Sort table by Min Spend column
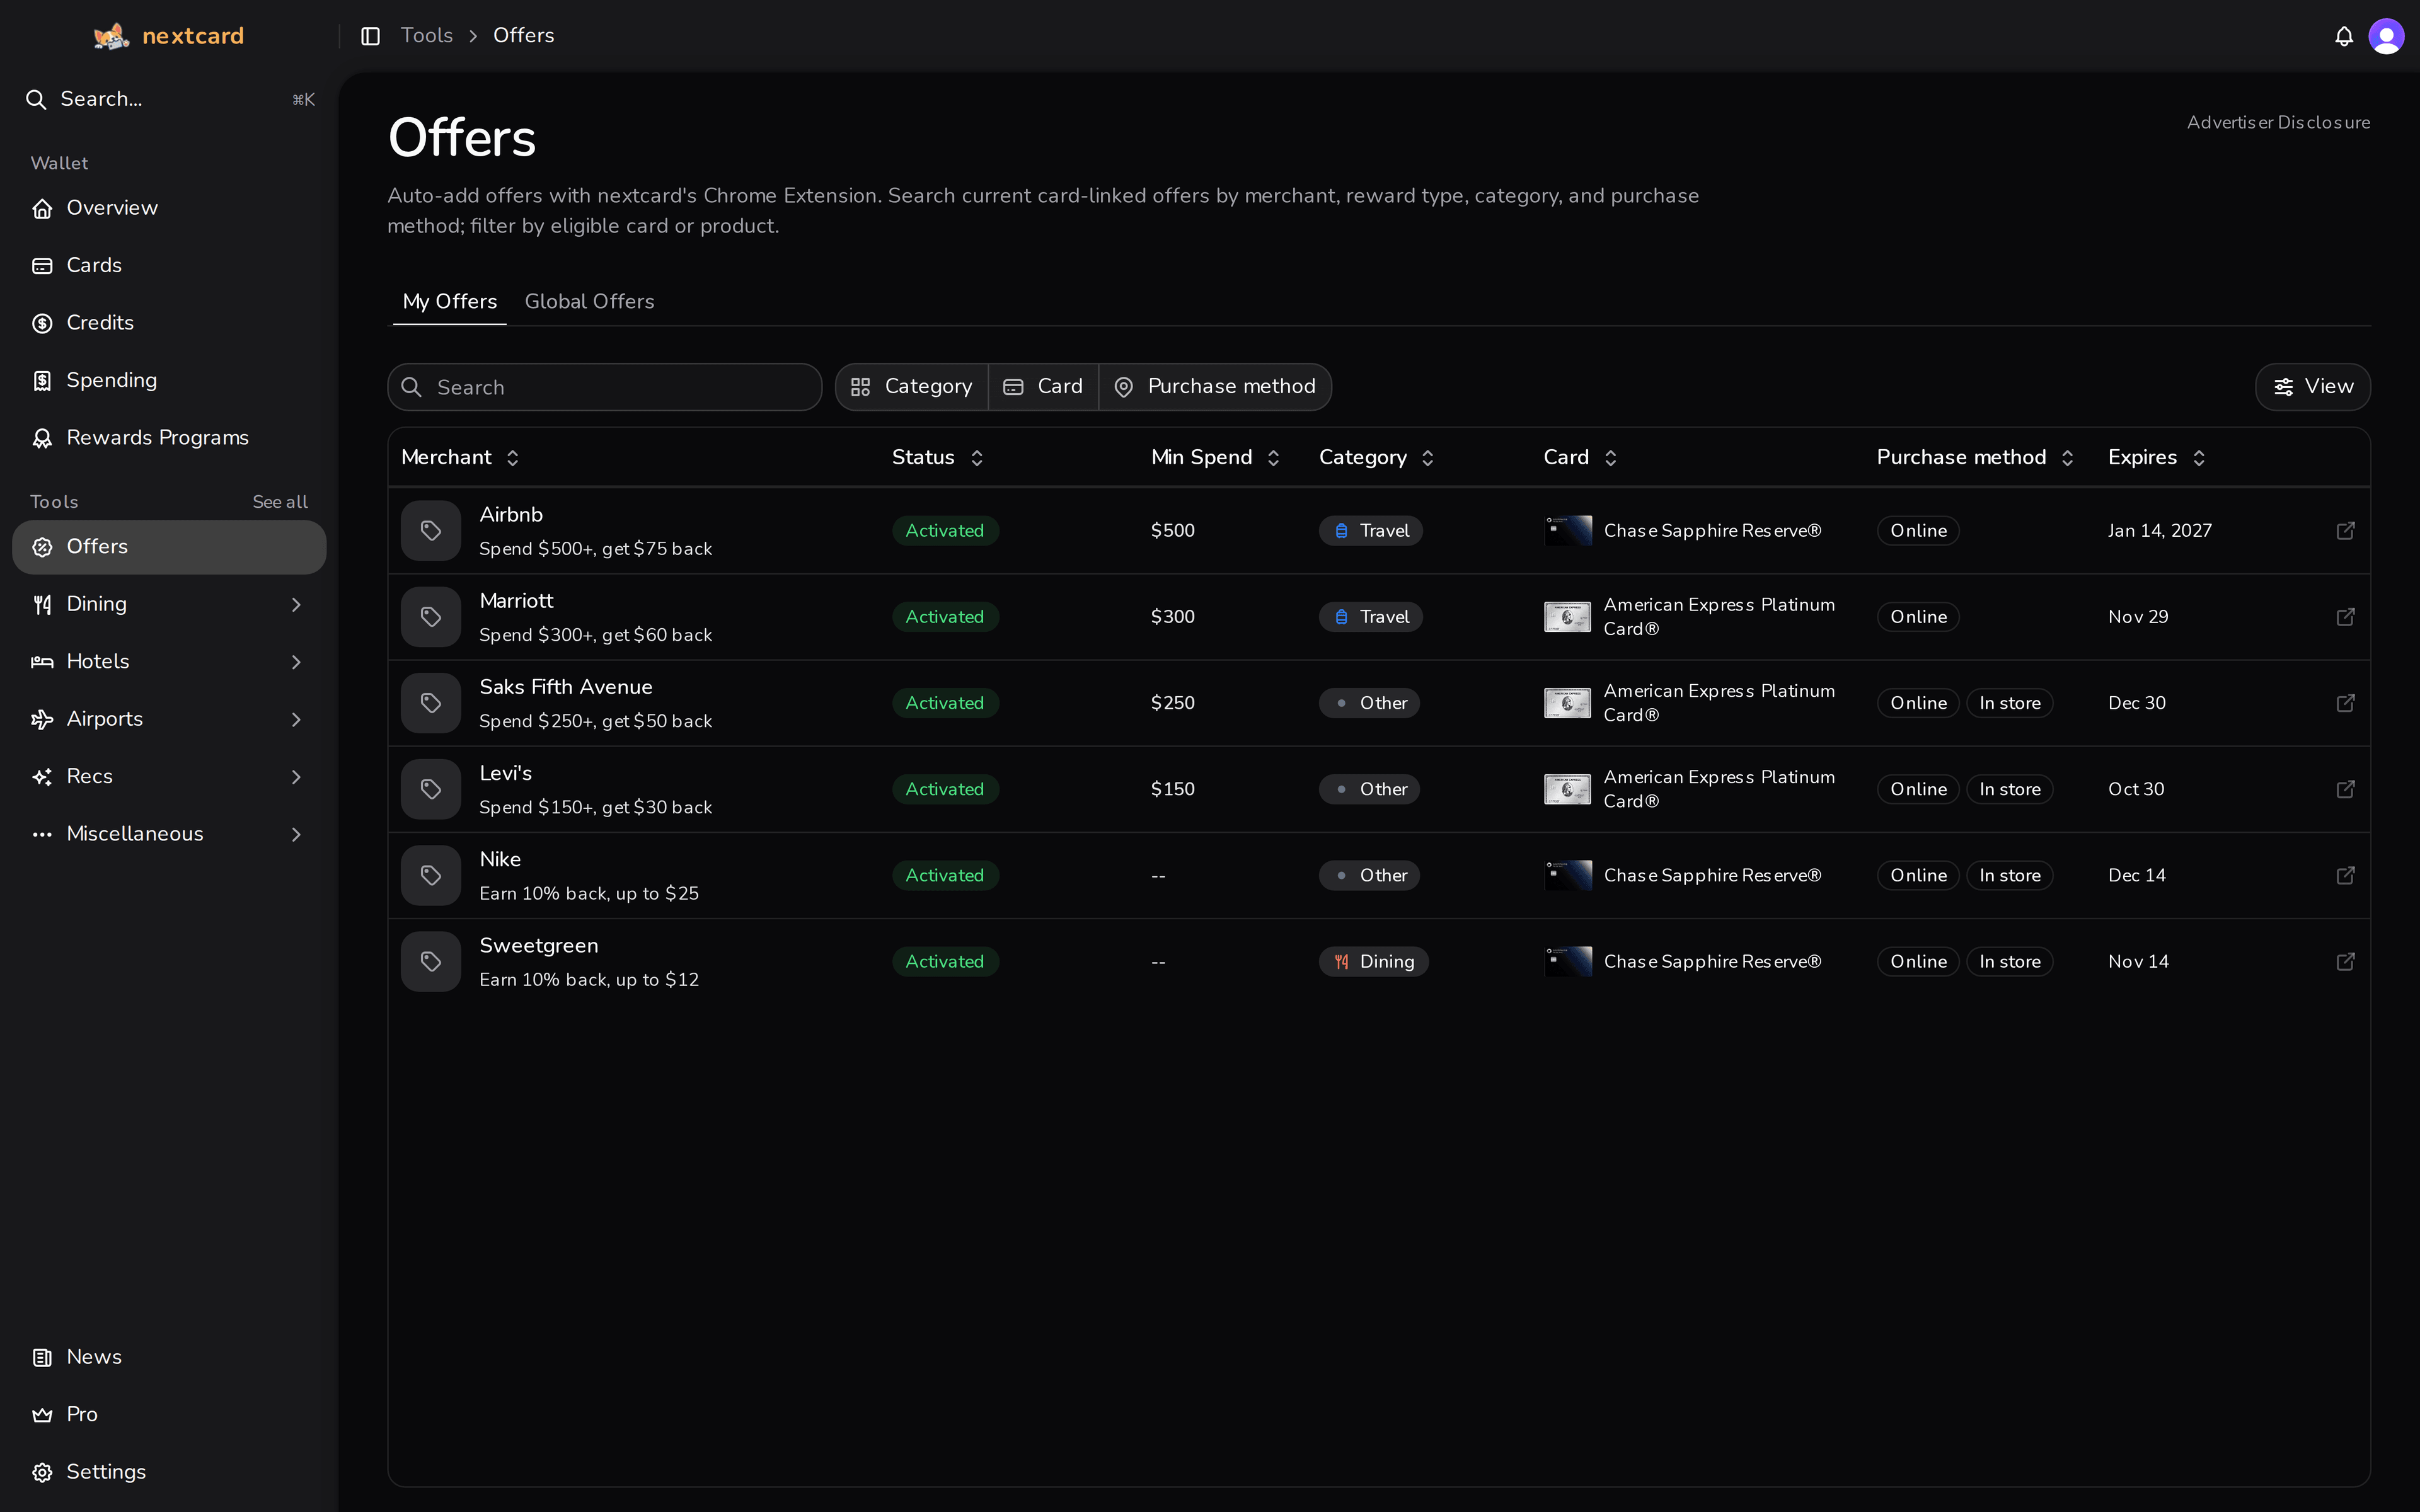Viewport: 2420px width, 1512px height. pos(1215,458)
